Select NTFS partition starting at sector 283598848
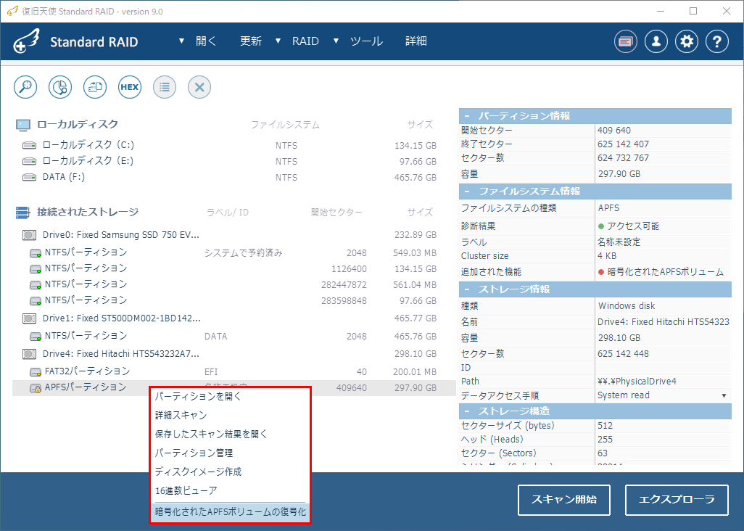 coord(233,300)
